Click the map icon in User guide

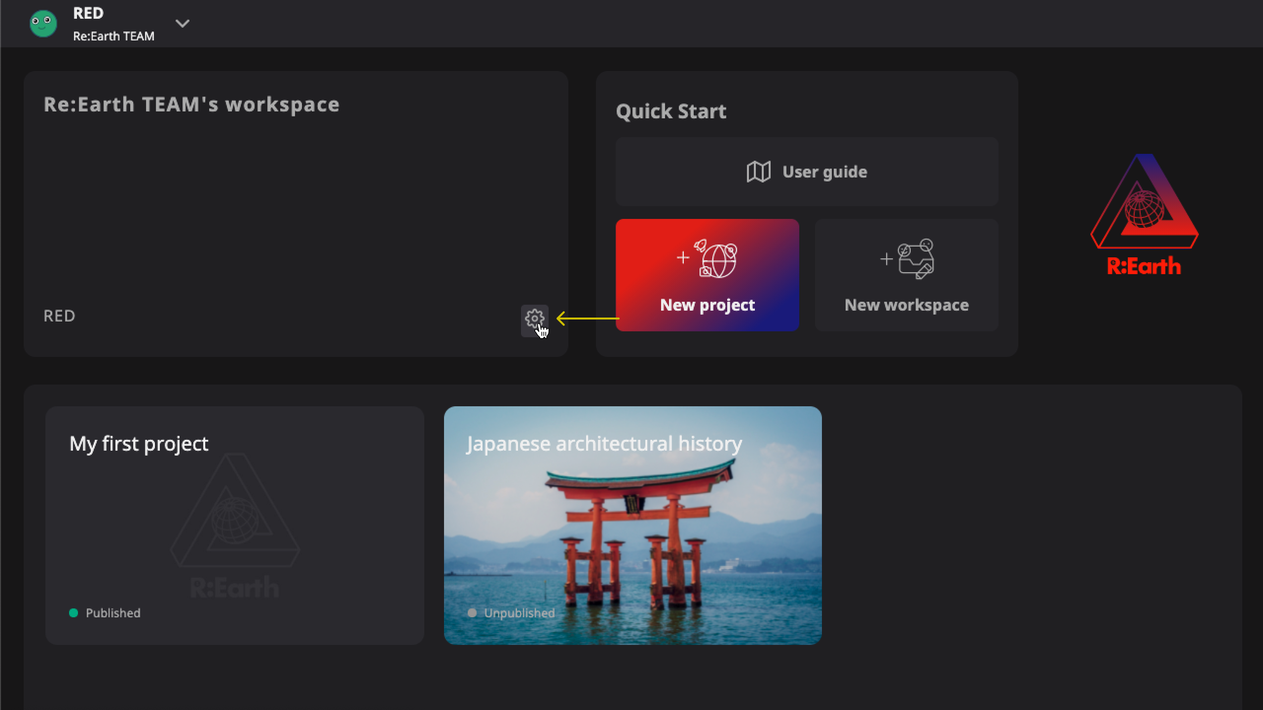[x=758, y=172]
